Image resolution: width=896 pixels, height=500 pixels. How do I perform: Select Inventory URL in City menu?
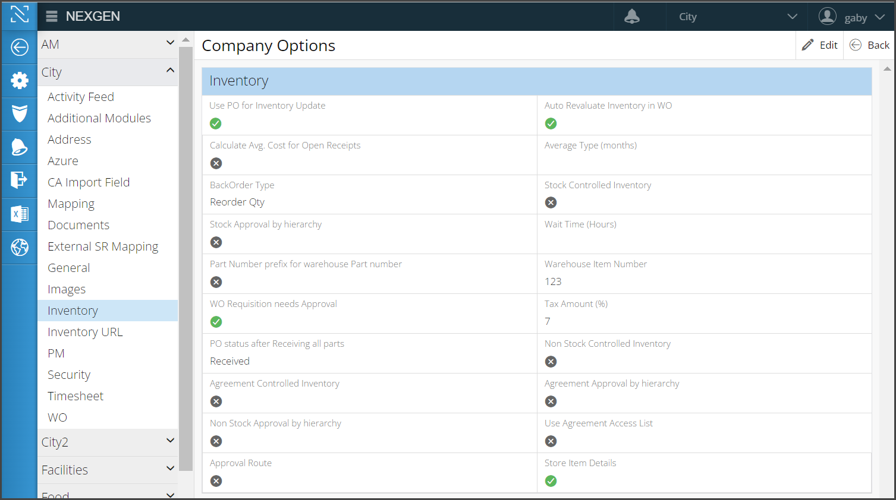[x=85, y=332]
